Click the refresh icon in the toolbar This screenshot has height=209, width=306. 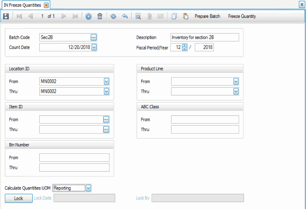point(113,16)
